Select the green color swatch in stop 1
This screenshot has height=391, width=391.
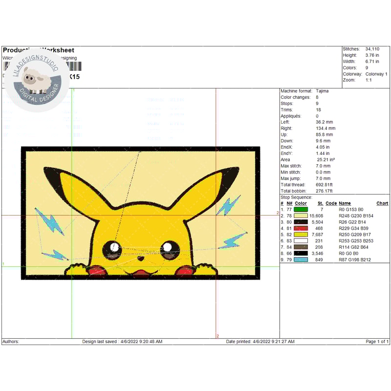301,209
